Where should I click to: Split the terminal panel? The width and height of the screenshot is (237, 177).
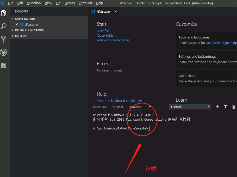coord(226,107)
